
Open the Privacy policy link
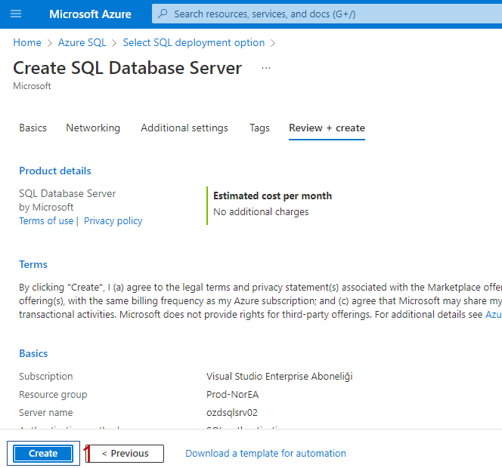tap(113, 221)
